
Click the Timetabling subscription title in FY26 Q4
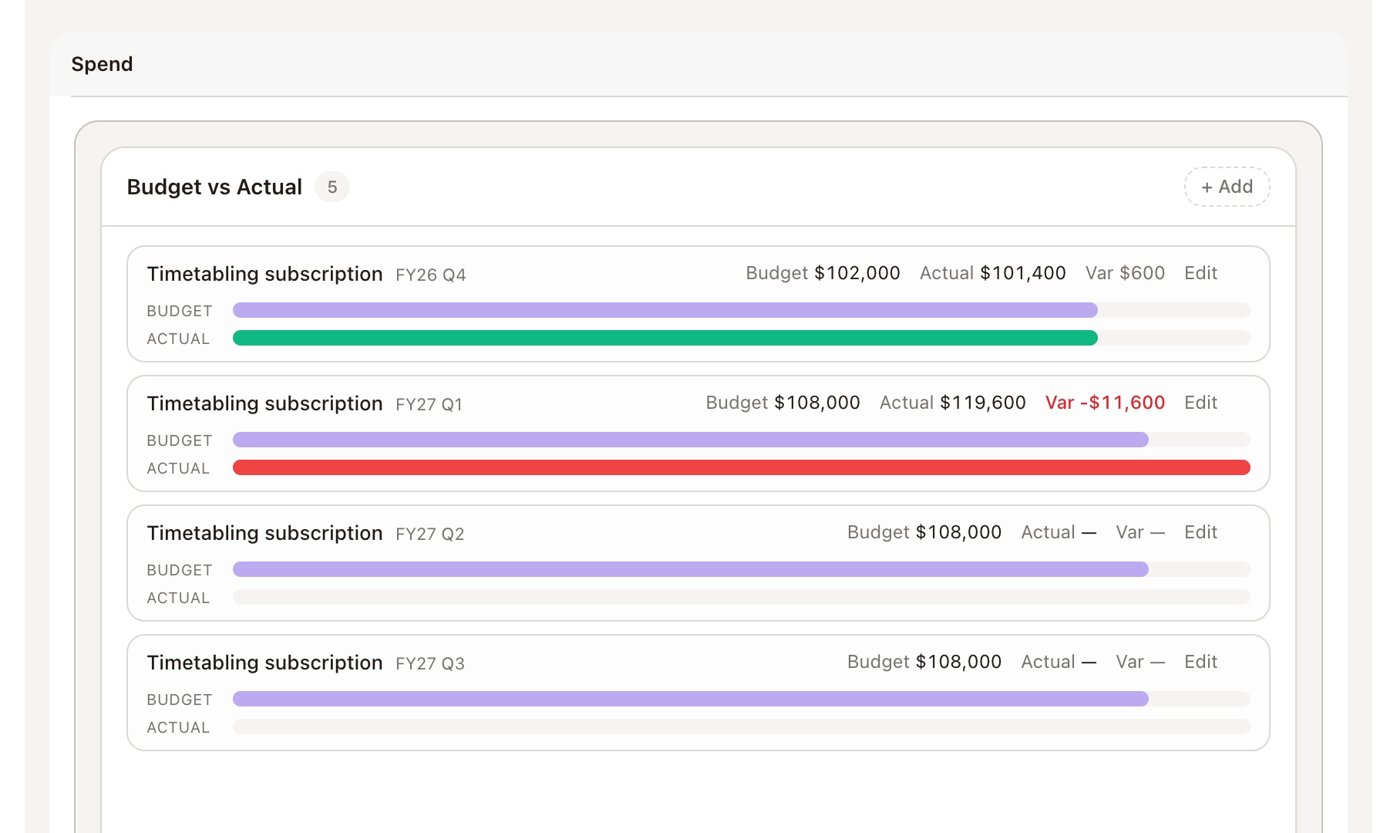pos(264,274)
